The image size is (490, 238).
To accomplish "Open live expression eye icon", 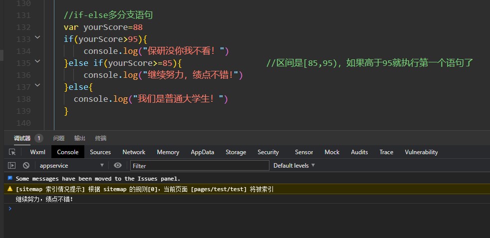I will [x=118, y=165].
